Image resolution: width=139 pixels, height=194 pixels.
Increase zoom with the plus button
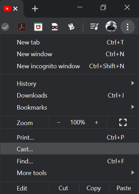(97, 122)
